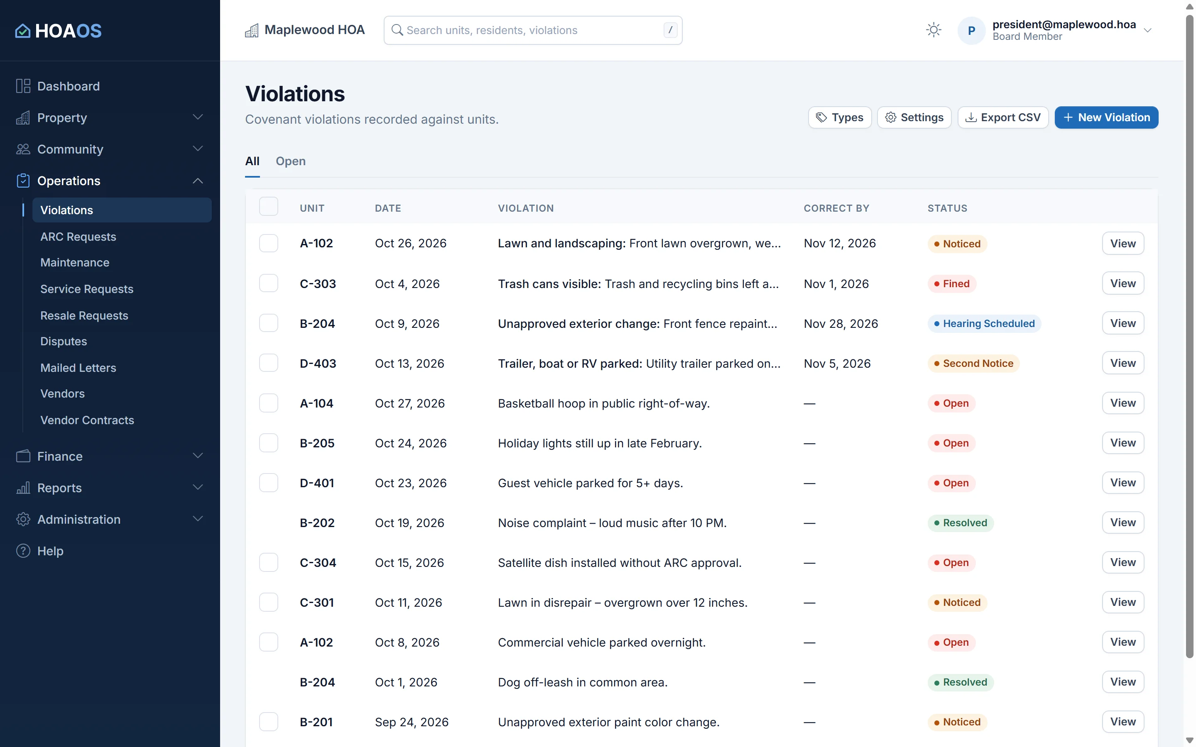The image size is (1196, 747).
Task: Open the user account dropdown arrow
Action: (1147, 30)
